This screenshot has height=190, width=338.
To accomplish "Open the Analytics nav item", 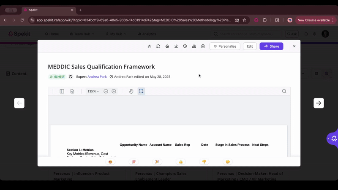I will click(147, 34).
